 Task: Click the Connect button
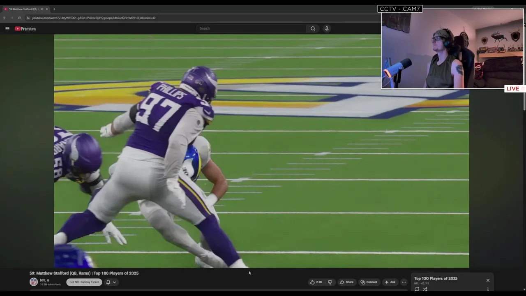click(369, 282)
